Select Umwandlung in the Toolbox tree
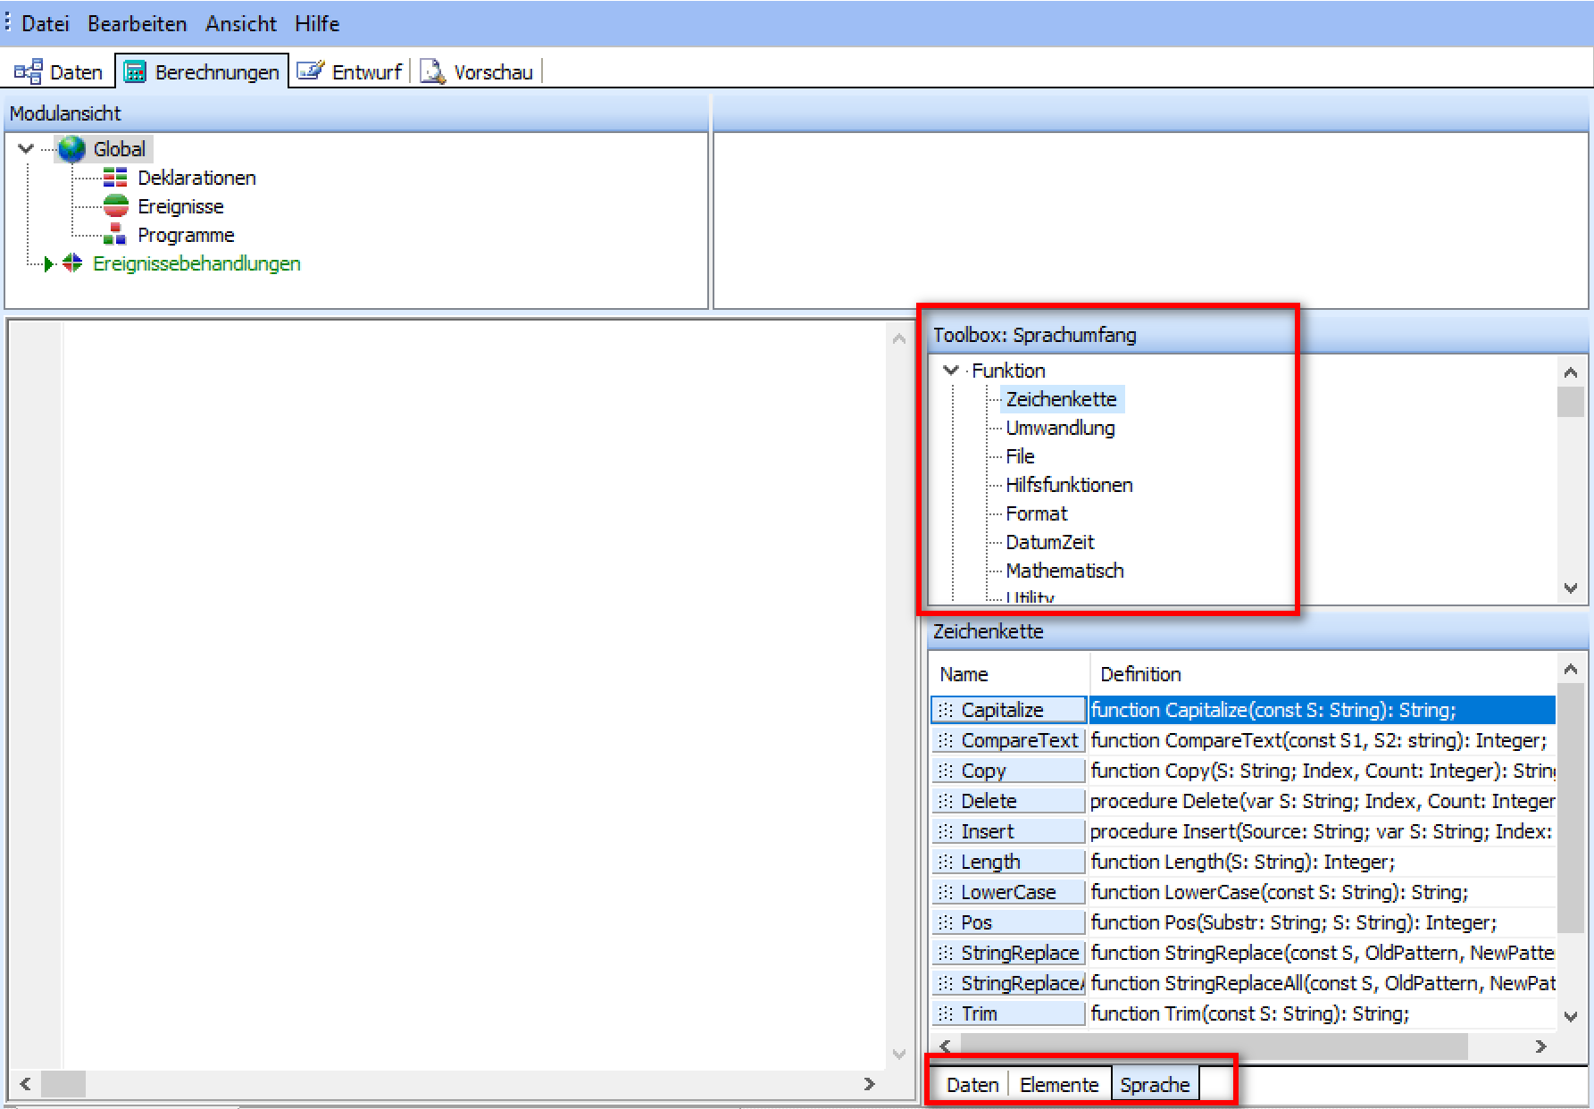1594x1109 pixels. pos(1060,428)
